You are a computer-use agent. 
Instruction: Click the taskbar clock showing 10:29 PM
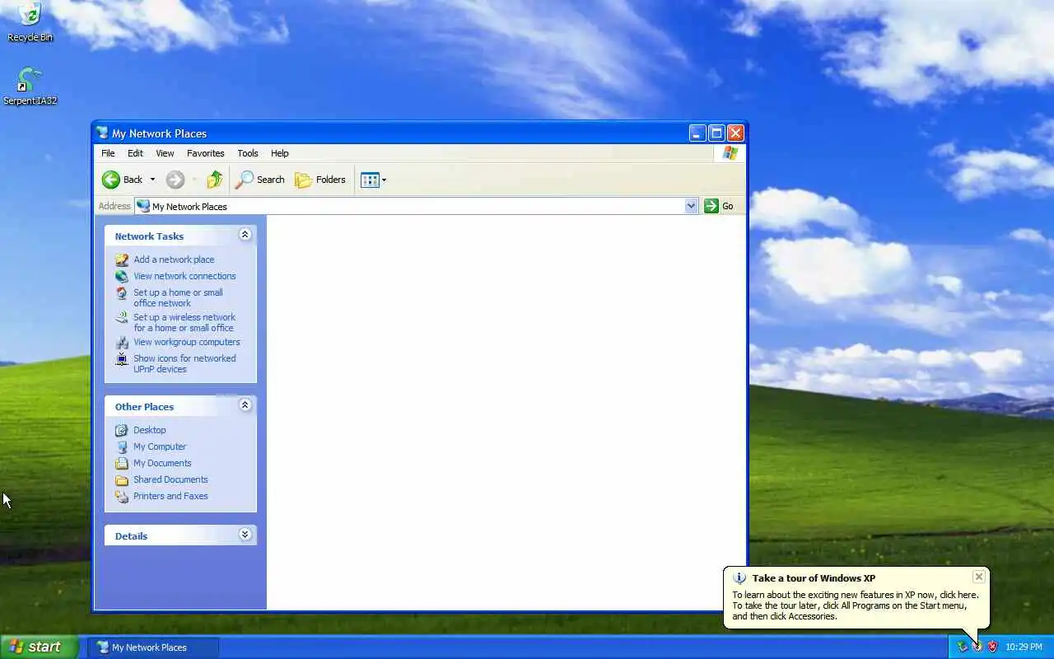(1024, 647)
